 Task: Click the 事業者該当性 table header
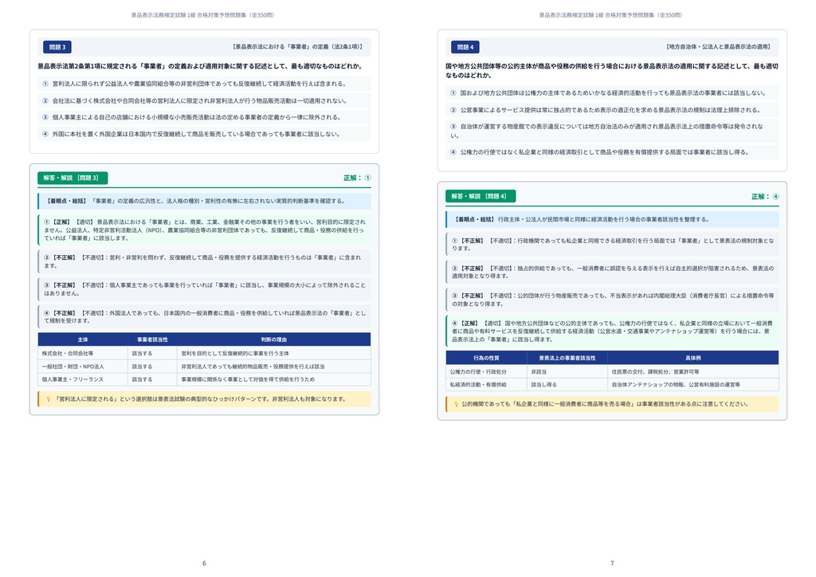(152, 340)
